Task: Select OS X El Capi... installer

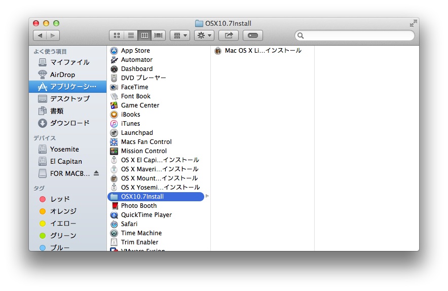Action: click(x=160, y=160)
